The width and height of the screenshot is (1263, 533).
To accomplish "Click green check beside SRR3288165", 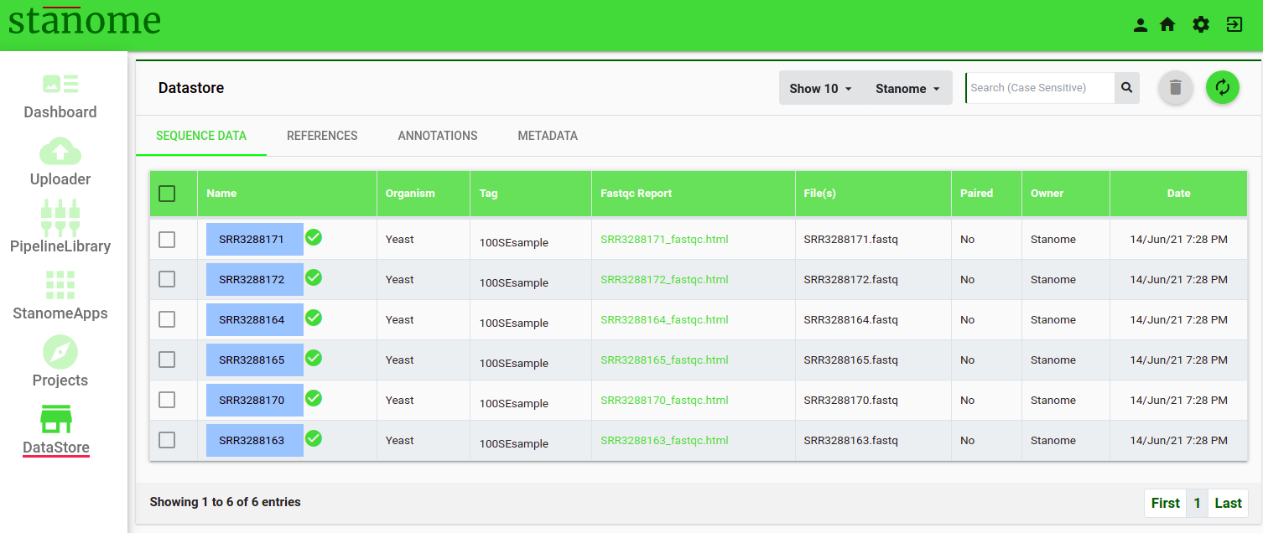I will click(314, 358).
